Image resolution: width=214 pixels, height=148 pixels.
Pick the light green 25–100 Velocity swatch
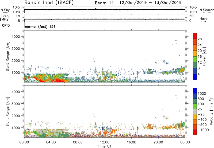click(195, 106)
